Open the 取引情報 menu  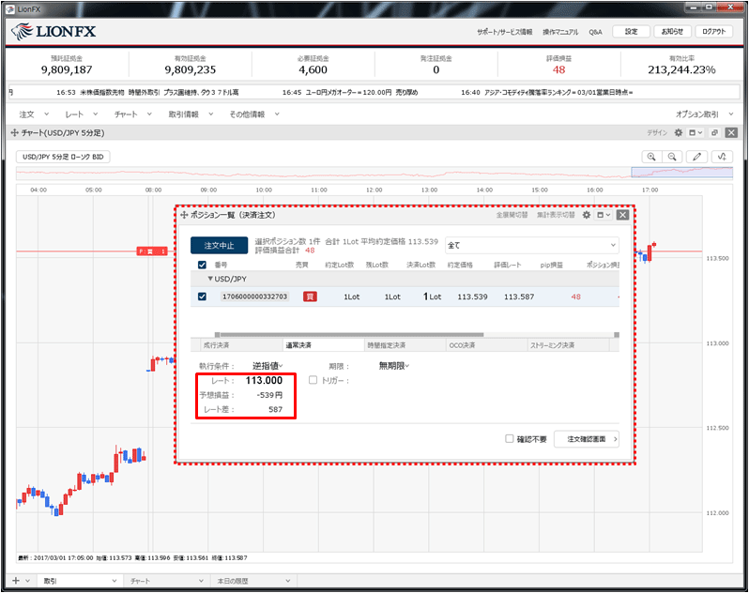tap(191, 114)
